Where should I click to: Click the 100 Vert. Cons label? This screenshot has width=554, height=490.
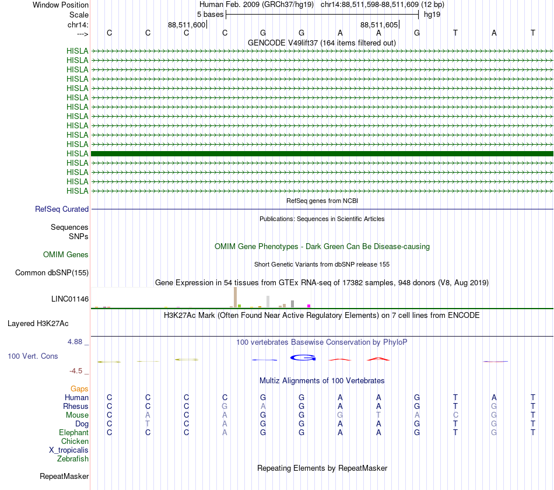pyautogui.click(x=33, y=356)
